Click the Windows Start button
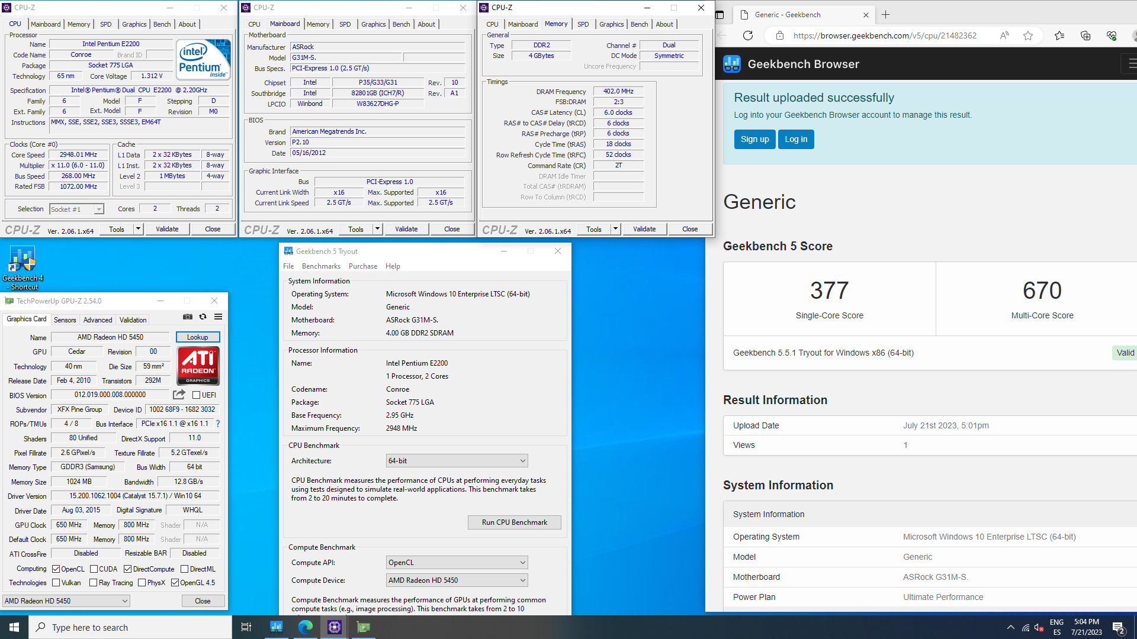This screenshot has height=639, width=1137. (x=14, y=627)
